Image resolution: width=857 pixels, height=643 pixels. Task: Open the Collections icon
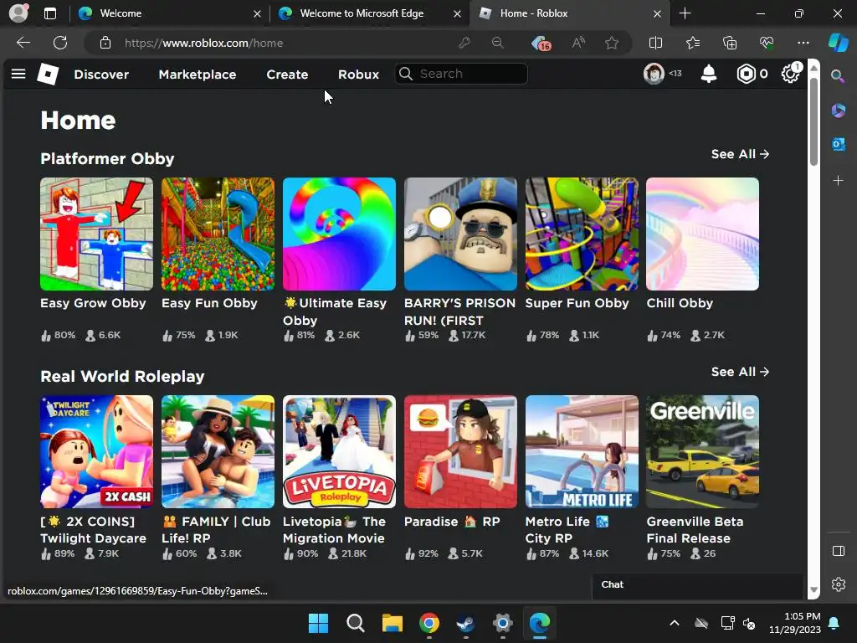[730, 43]
